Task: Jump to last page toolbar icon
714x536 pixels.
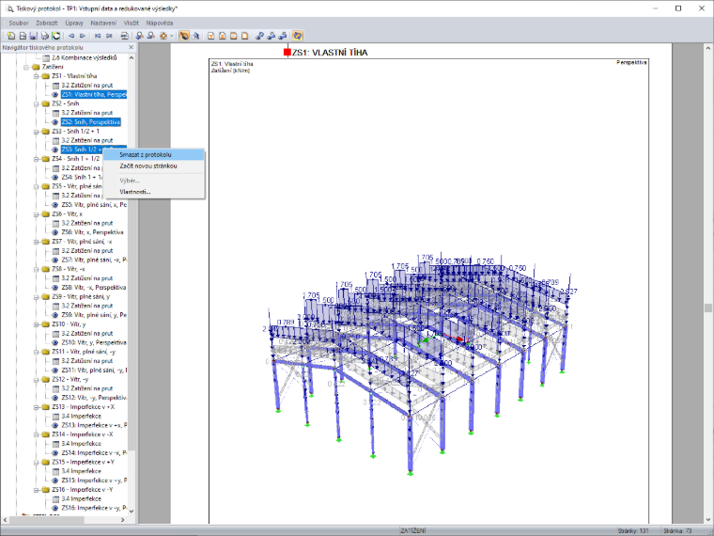Action: click(x=109, y=36)
